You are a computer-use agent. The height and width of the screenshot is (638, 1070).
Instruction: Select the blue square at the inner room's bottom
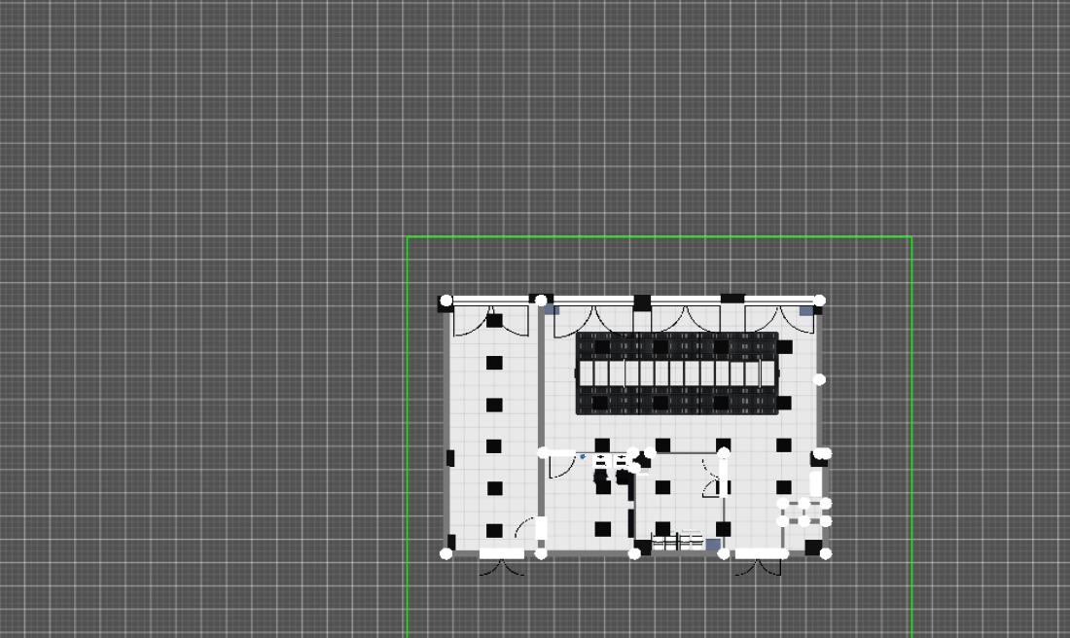[x=713, y=544]
